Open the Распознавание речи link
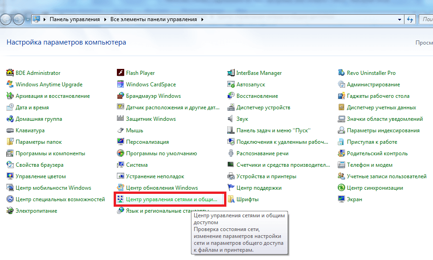The image size is (433, 260). point(262,153)
